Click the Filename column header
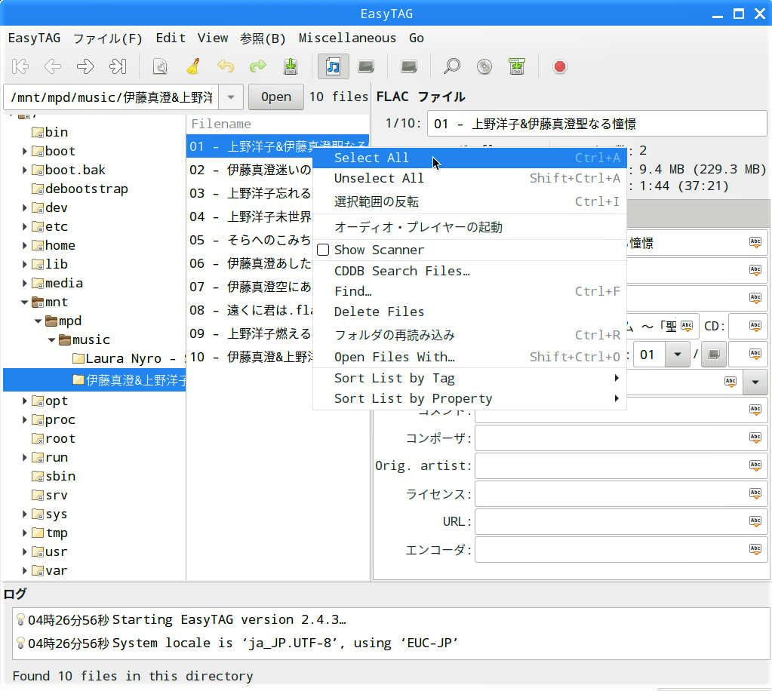Screen dimensions: 772x691 [x=278, y=124]
